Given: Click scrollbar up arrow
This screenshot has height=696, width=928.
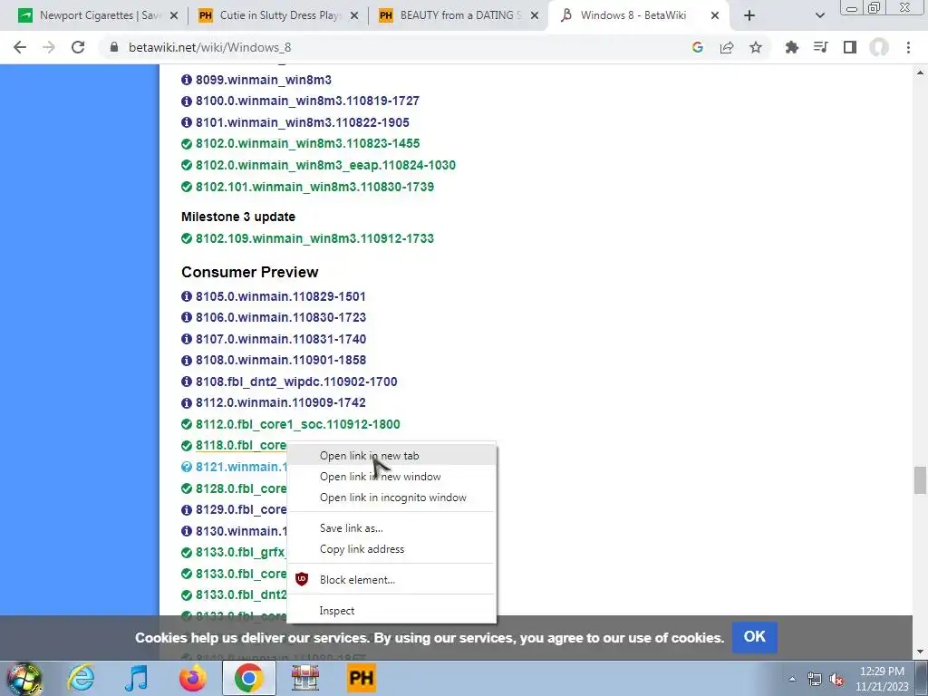Looking at the screenshot, I should (920, 72).
